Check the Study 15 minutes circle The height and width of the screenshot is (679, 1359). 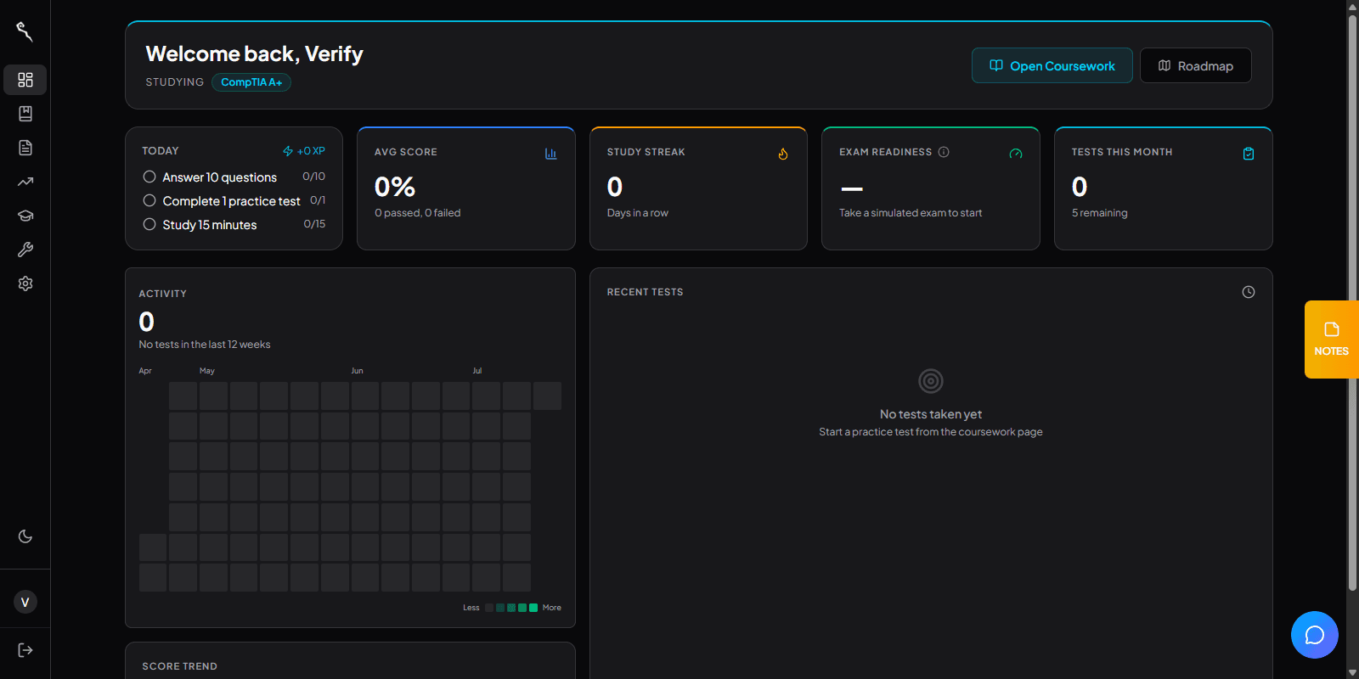149,224
